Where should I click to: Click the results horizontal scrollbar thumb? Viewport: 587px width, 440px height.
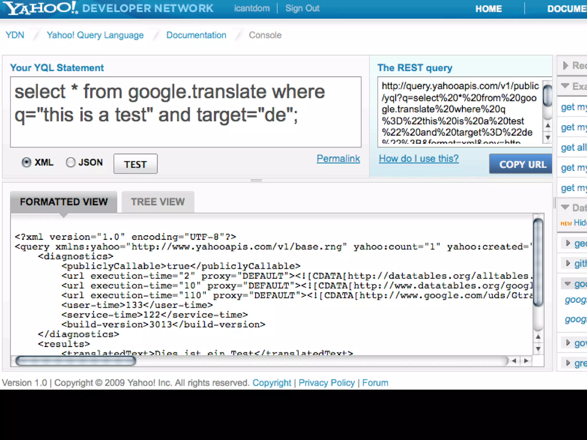click(x=75, y=361)
